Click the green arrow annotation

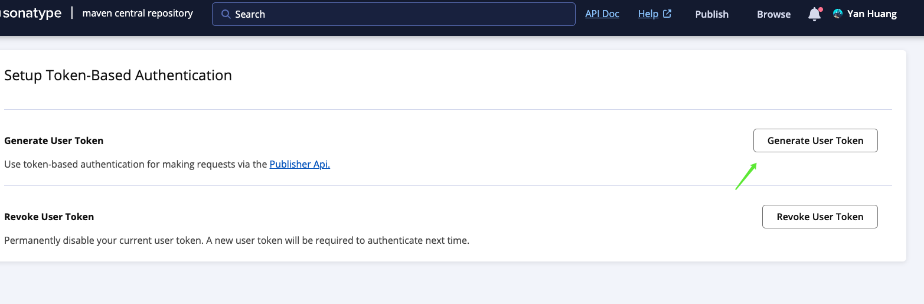(746, 176)
